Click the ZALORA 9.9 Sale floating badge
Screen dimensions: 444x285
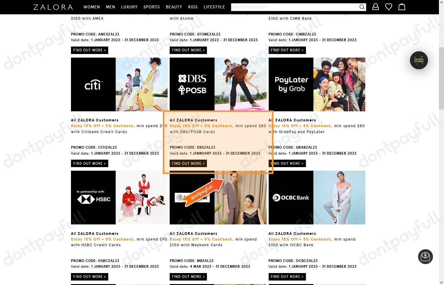pyautogui.click(x=419, y=60)
